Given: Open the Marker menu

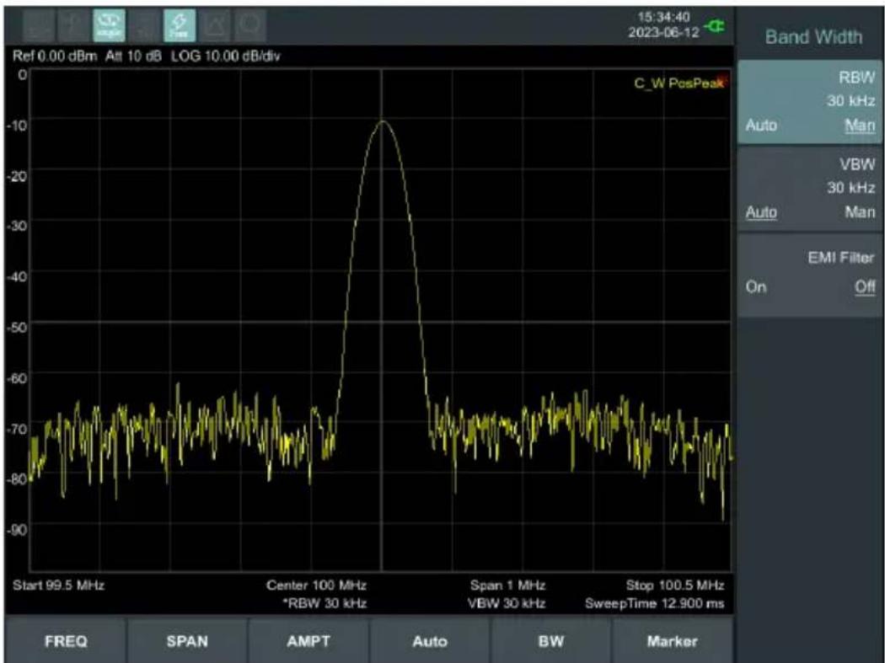Looking at the screenshot, I should click(673, 641).
